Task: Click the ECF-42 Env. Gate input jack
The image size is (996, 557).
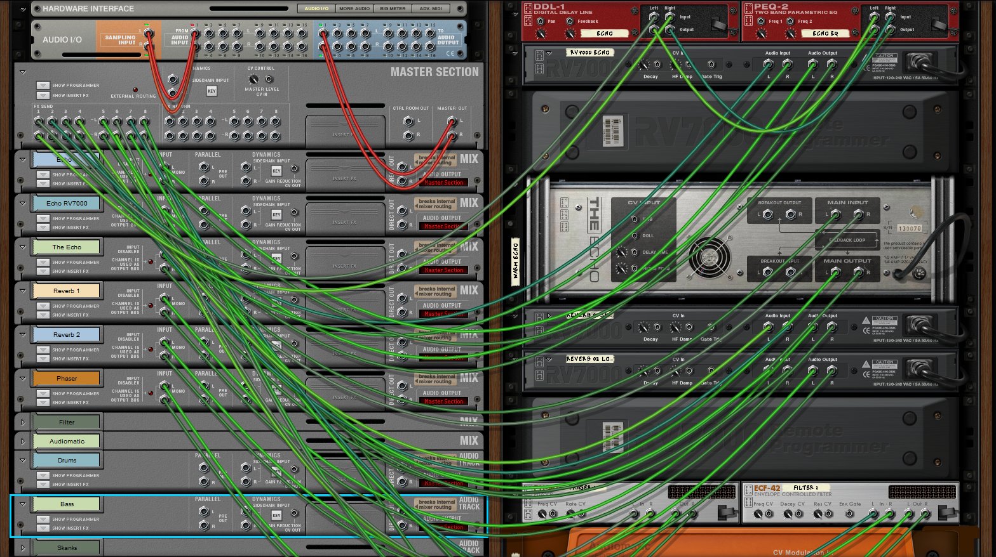Action: coord(850,514)
